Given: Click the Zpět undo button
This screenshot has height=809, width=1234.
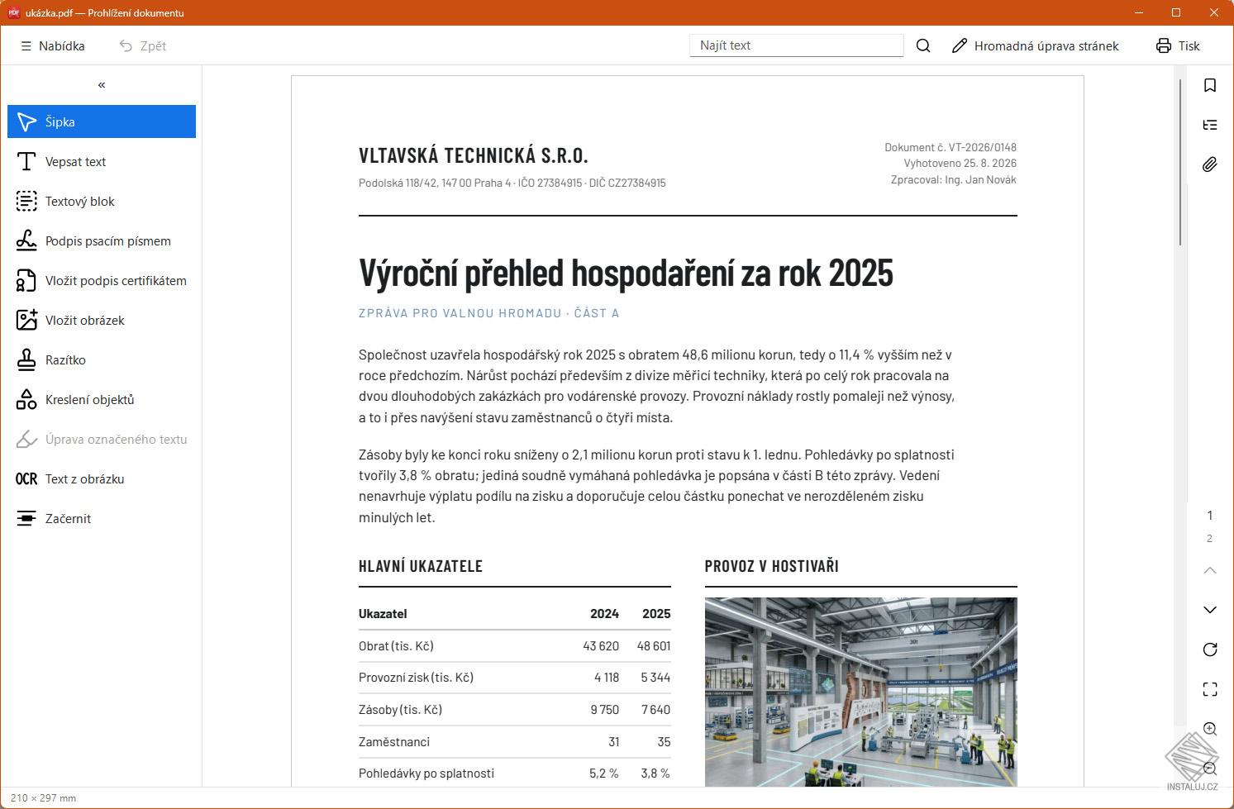Looking at the screenshot, I should click(x=143, y=45).
